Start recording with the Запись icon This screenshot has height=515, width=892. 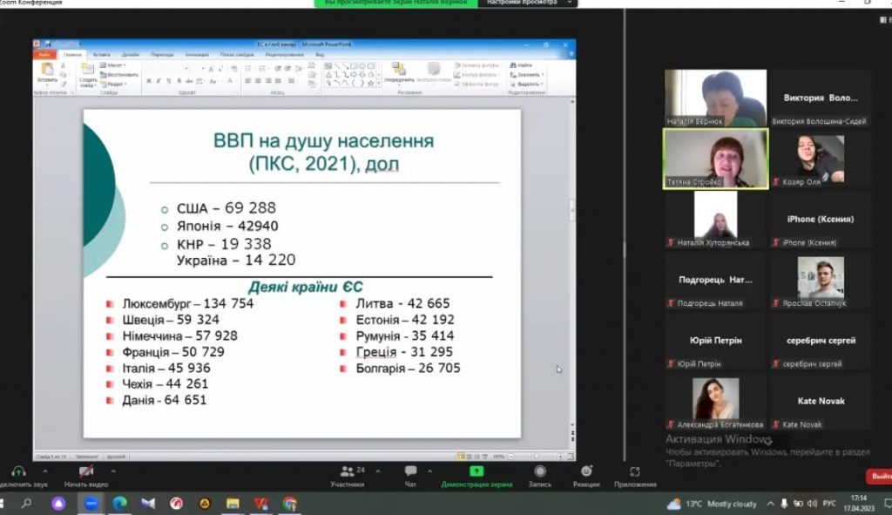pyautogui.click(x=540, y=475)
